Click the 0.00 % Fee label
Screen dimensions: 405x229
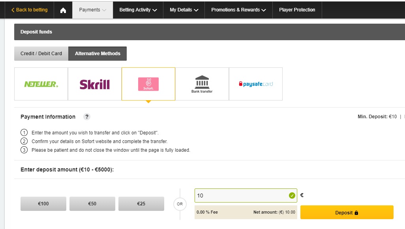tap(207, 212)
